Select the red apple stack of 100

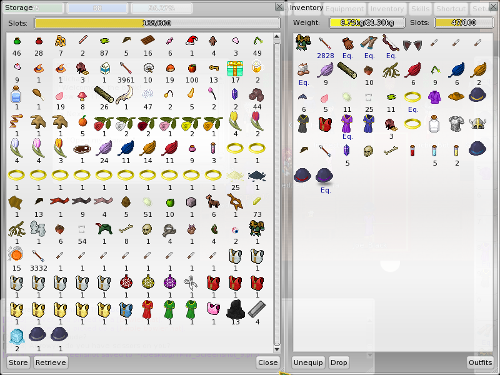pyautogui.click(x=192, y=68)
